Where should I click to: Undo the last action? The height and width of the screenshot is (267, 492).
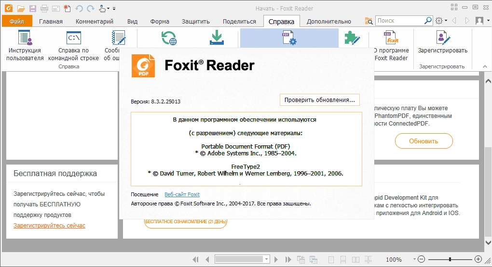[79, 9]
